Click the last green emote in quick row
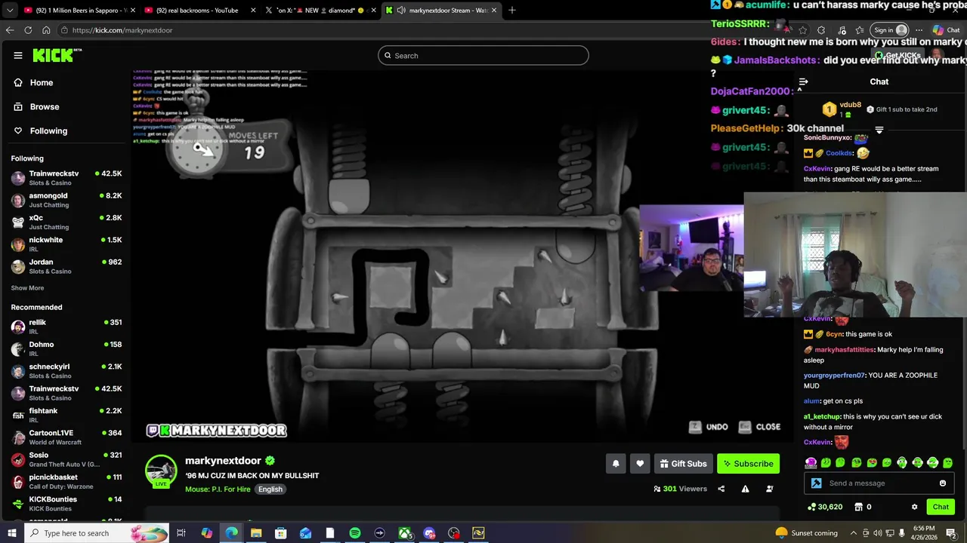 tap(947, 462)
